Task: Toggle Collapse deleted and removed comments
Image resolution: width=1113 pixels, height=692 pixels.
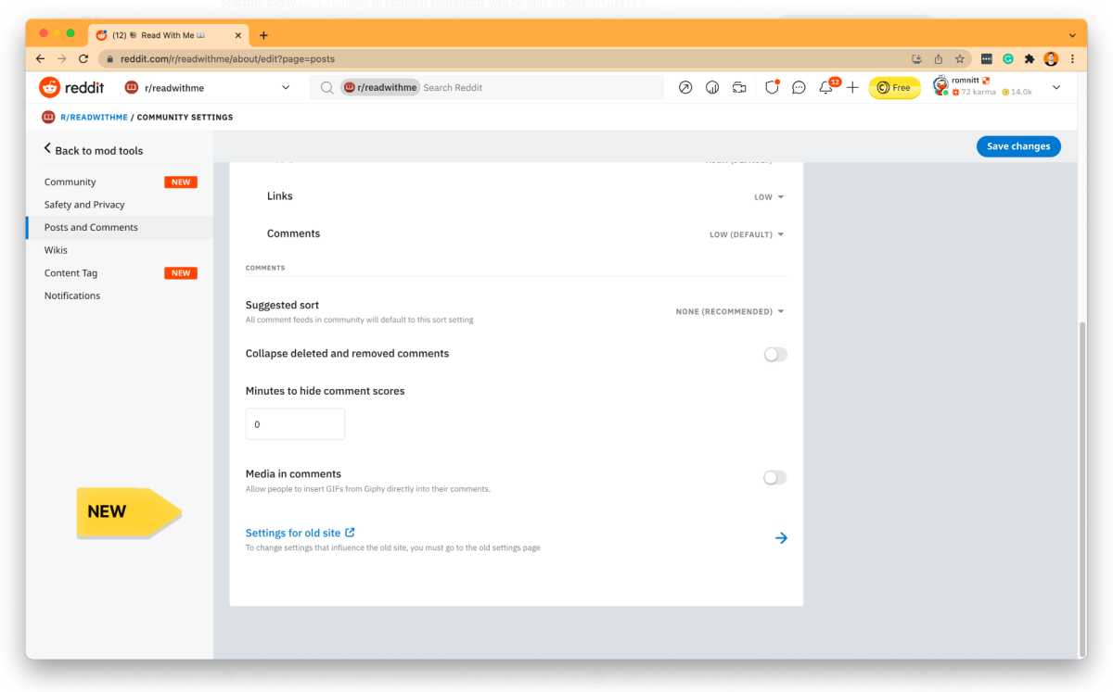Action: click(774, 355)
